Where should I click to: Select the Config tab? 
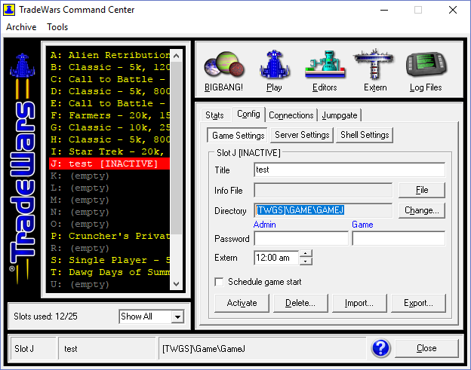[x=248, y=114]
